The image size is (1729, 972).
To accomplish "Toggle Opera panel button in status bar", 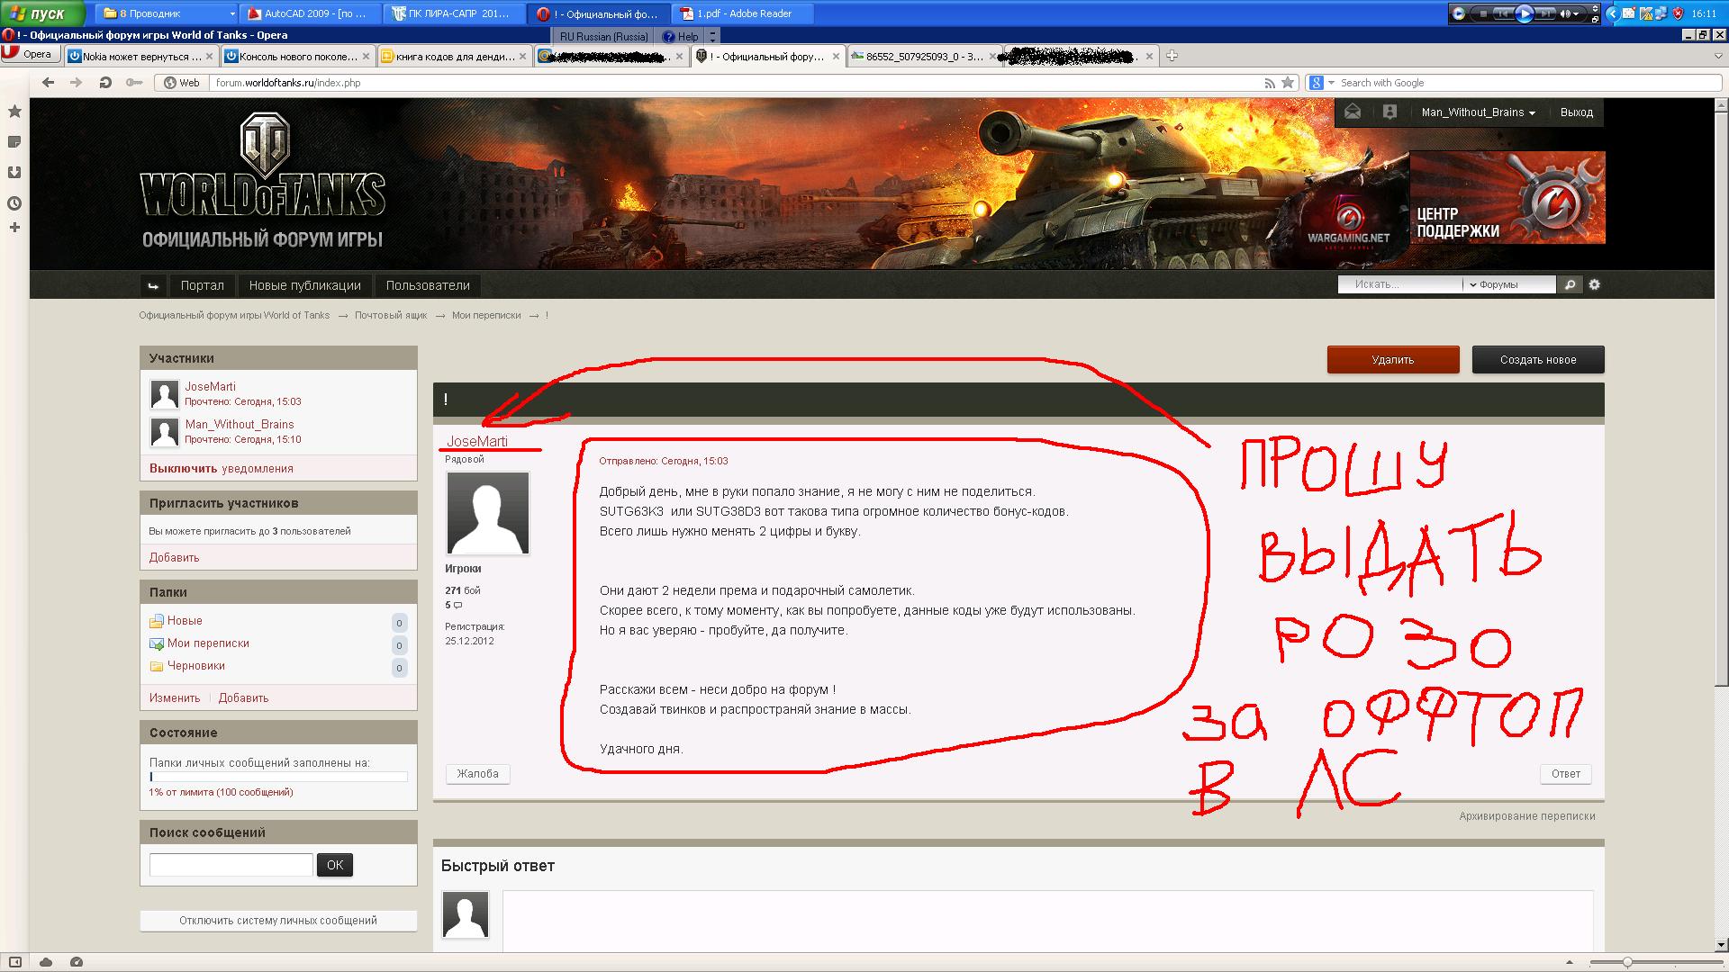I will [x=14, y=962].
